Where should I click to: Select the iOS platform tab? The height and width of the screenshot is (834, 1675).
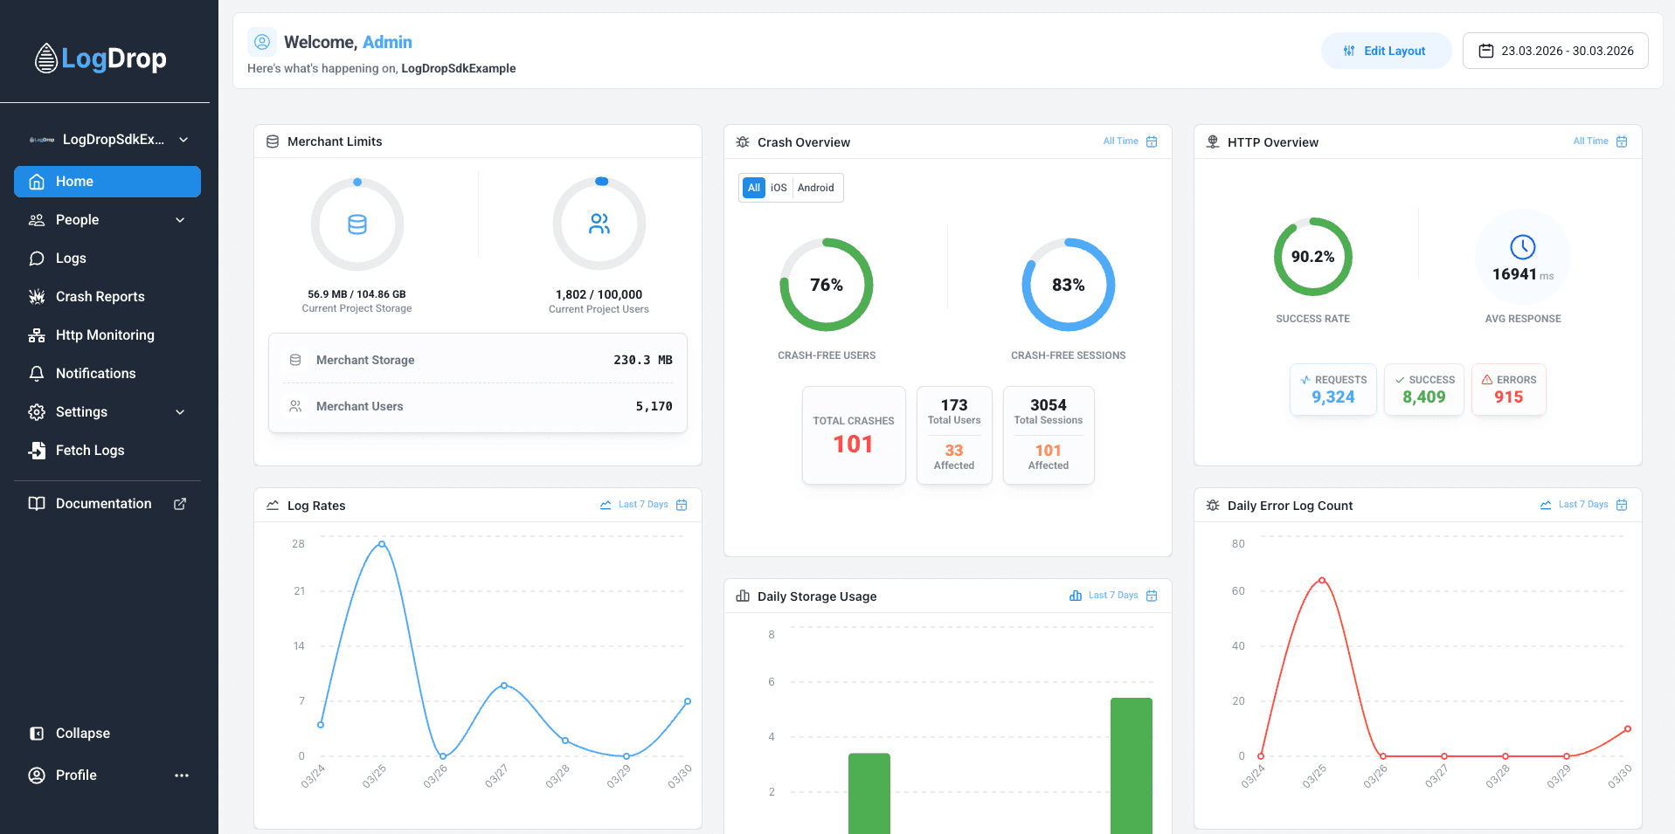point(779,188)
